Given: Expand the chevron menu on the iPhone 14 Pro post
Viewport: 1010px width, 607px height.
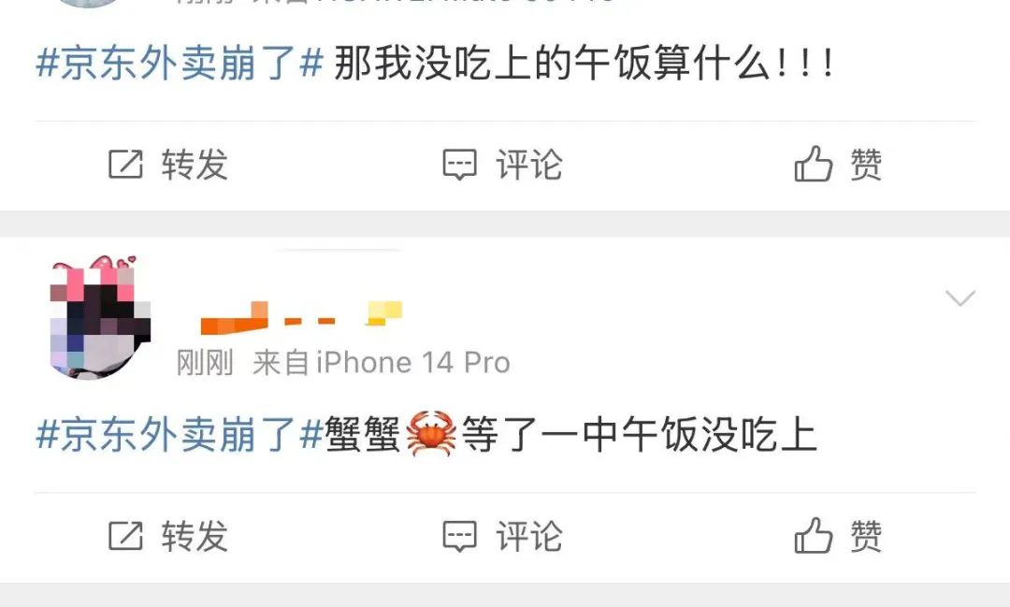Looking at the screenshot, I should click(959, 297).
